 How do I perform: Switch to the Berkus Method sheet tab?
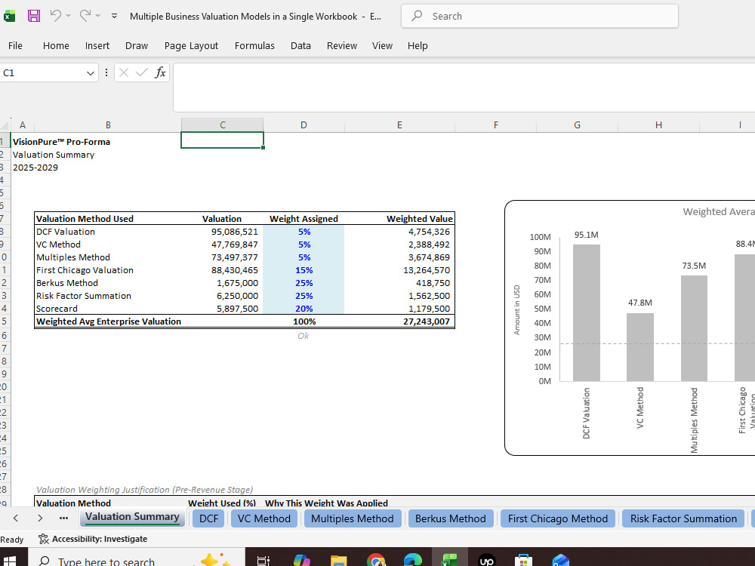coord(451,519)
